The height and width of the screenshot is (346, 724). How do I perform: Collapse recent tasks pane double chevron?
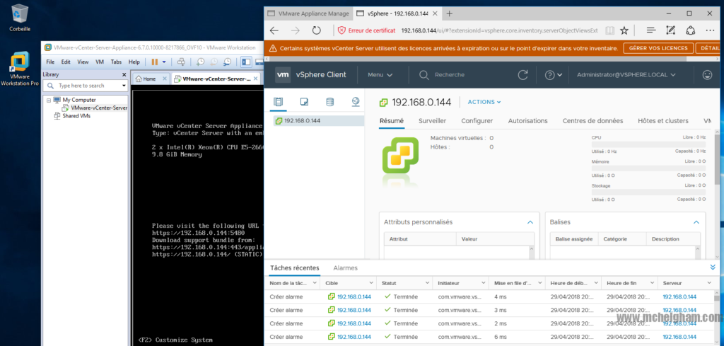(x=713, y=267)
